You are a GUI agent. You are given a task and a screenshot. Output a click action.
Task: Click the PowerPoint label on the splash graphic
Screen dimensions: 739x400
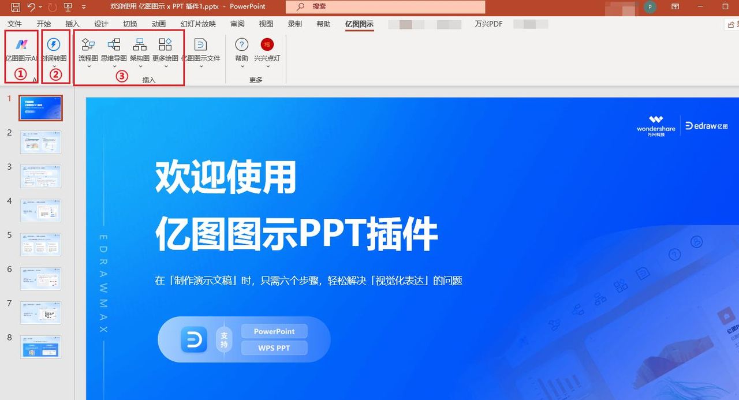[274, 331]
